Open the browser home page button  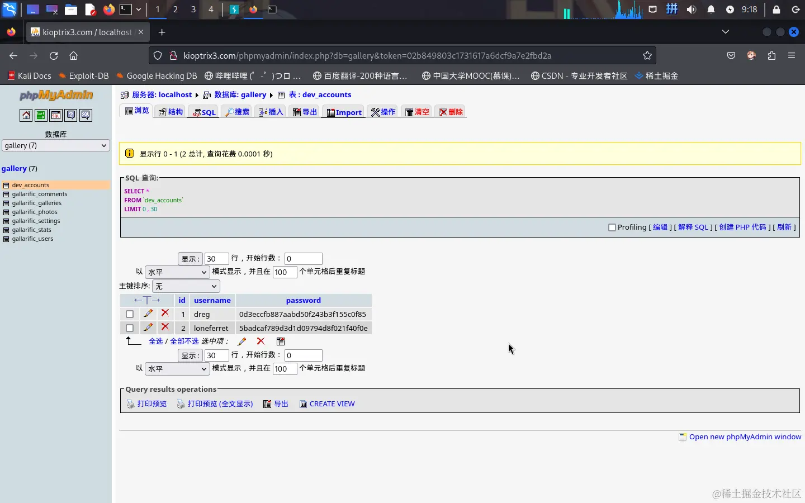[x=73, y=55]
